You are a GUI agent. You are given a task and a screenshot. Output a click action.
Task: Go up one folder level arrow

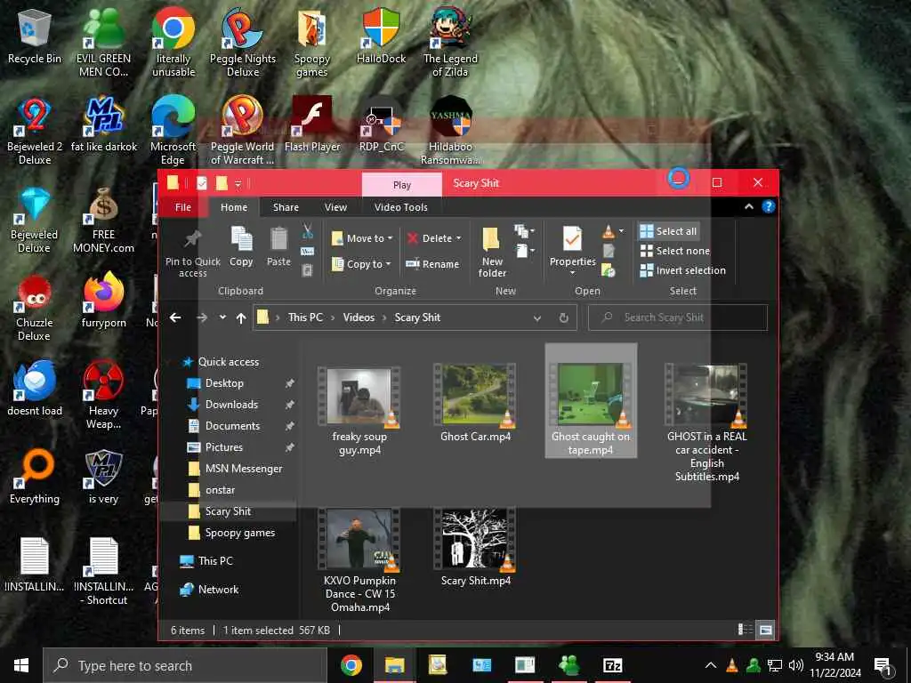click(x=240, y=317)
